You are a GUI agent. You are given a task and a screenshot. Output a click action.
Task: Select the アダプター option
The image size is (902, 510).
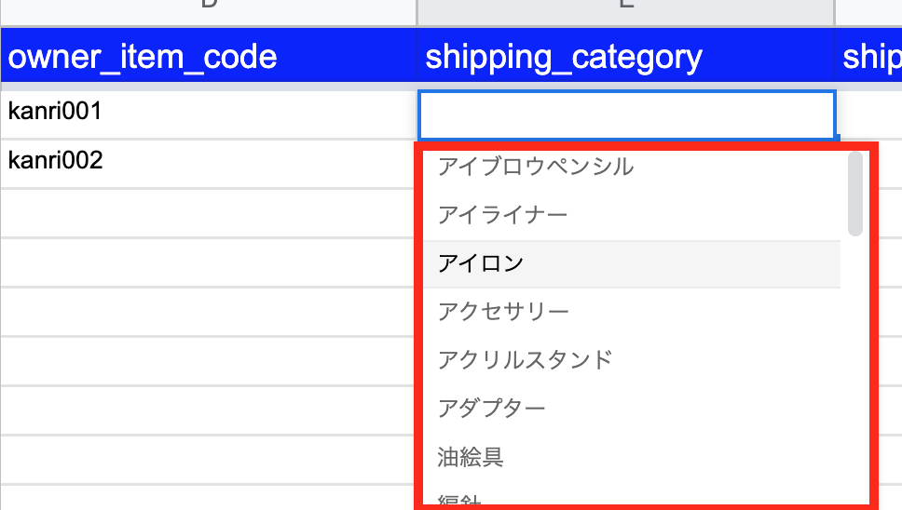(x=492, y=409)
